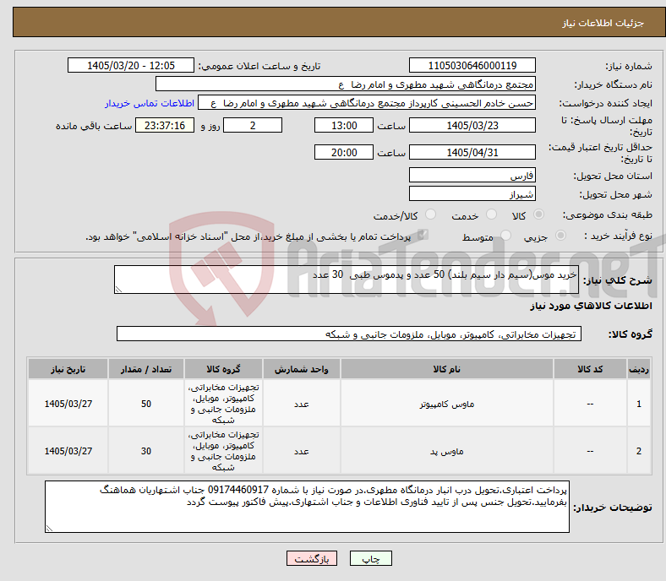Screen dimensions: 666x581
Task: Click the چاپ (print) button
Action: 370,558
